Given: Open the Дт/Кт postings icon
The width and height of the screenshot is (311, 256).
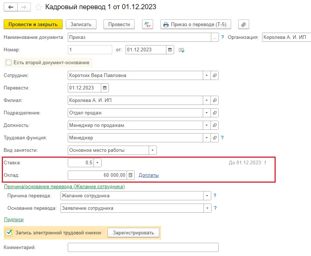Looking at the screenshot, I should [148, 24].
